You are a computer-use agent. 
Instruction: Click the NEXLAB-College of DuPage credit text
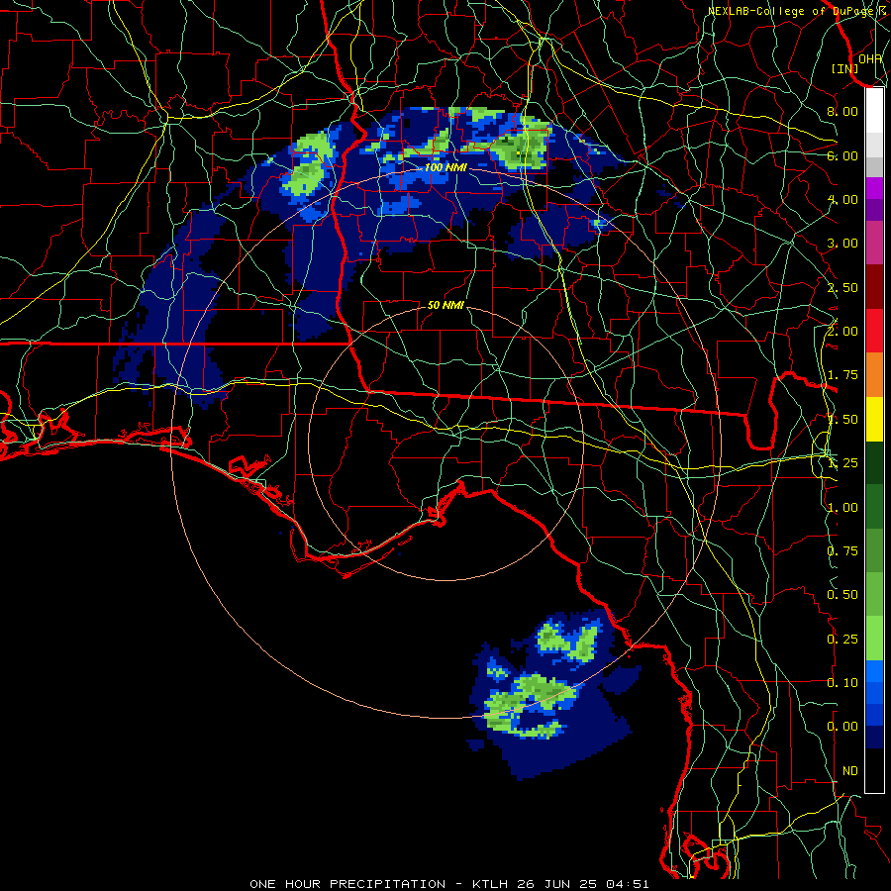click(794, 11)
